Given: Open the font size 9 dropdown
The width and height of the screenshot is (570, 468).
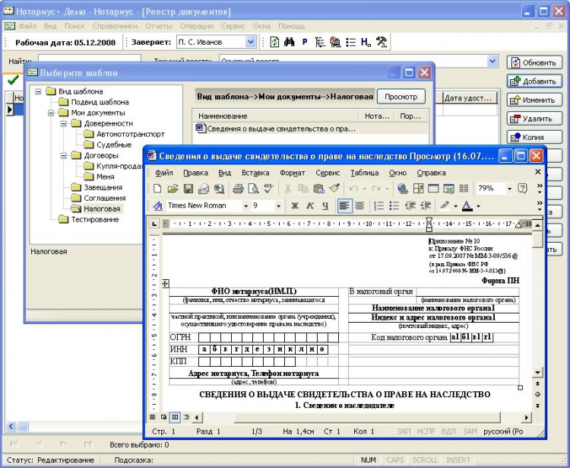Looking at the screenshot, I should point(278,206).
